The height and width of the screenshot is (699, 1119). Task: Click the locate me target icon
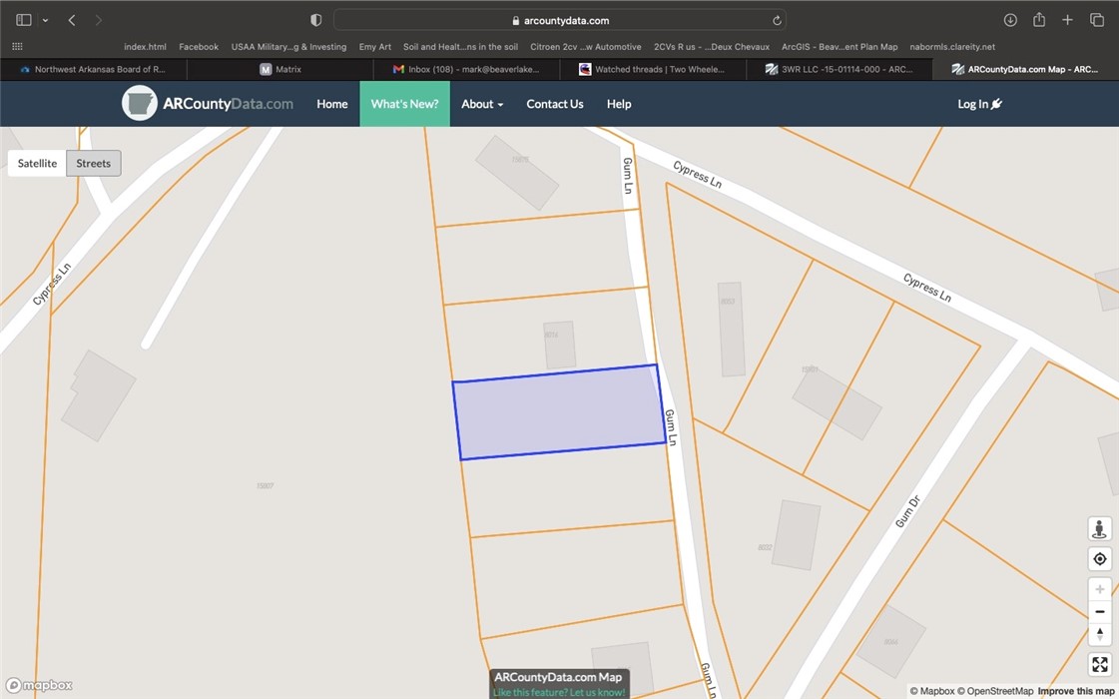coord(1099,559)
